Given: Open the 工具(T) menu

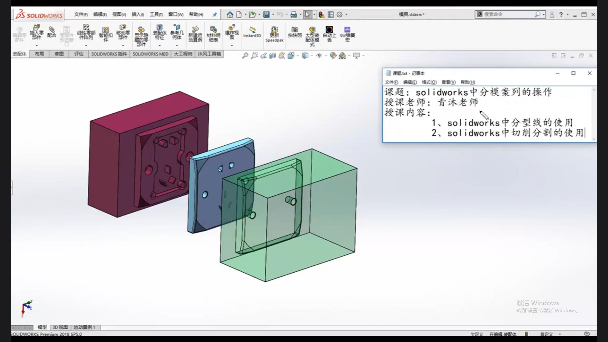Looking at the screenshot, I should [x=156, y=14].
